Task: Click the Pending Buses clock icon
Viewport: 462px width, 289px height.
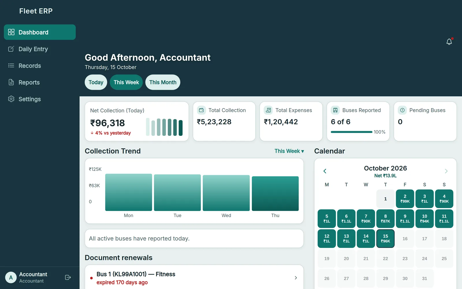Action: click(402, 110)
